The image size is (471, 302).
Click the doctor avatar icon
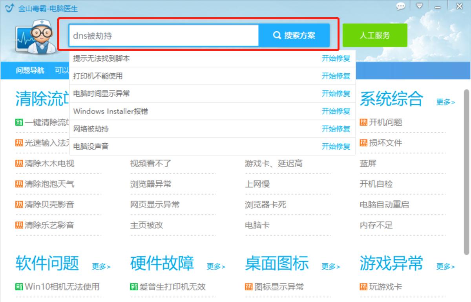(x=35, y=36)
